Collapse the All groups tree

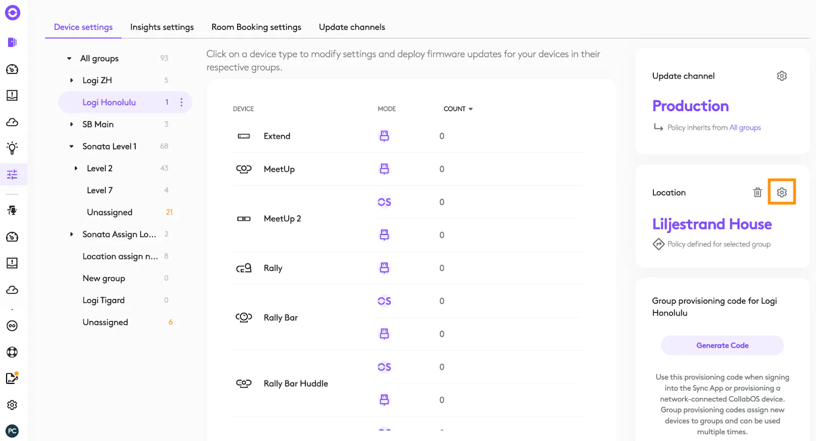pyautogui.click(x=69, y=59)
